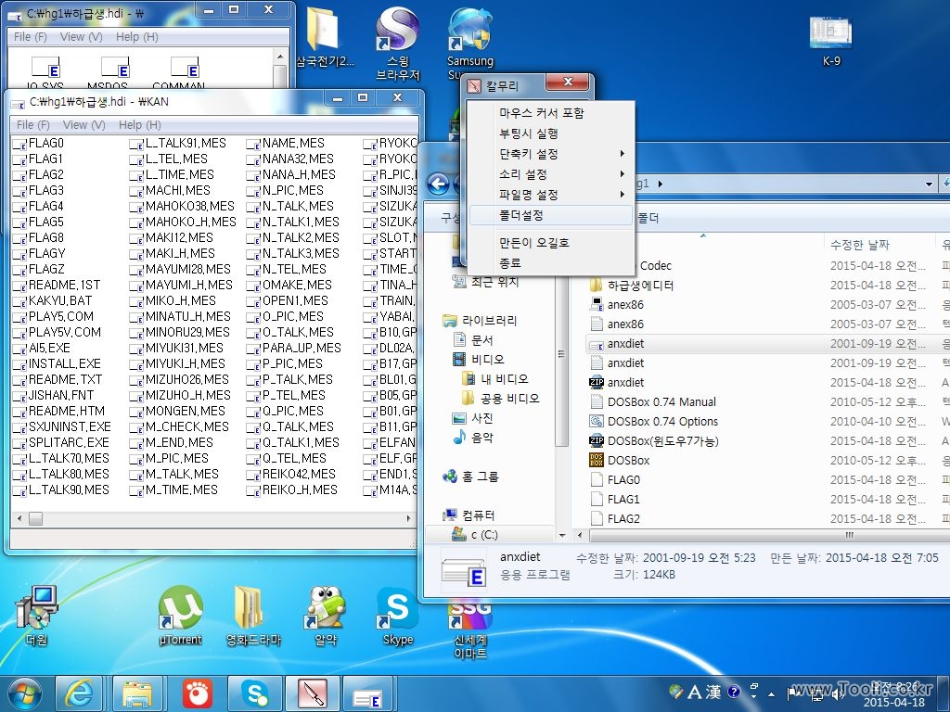The image size is (950, 712).
Task: Open Windows Explorer from the taskbar
Action: tap(138, 693)
